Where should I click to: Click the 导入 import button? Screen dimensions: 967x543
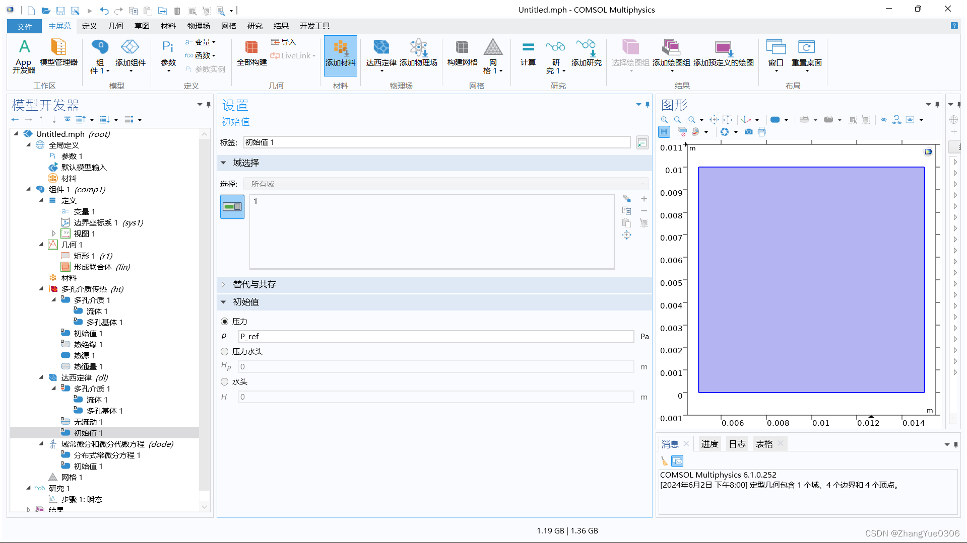point(284,42)
